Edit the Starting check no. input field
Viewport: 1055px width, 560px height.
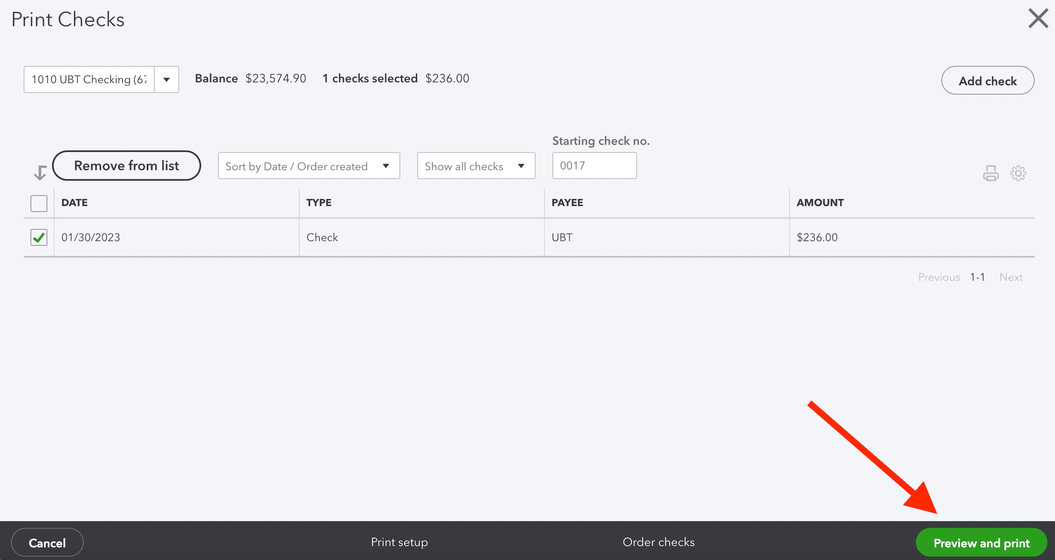click(x=594, y=165)
